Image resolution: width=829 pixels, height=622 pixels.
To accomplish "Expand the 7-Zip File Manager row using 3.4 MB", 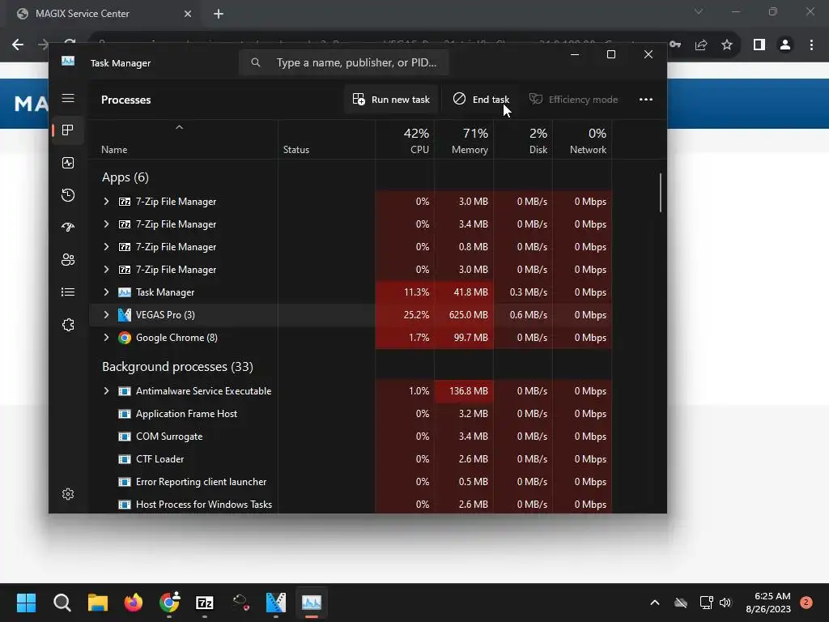I will tap(106, 224).
